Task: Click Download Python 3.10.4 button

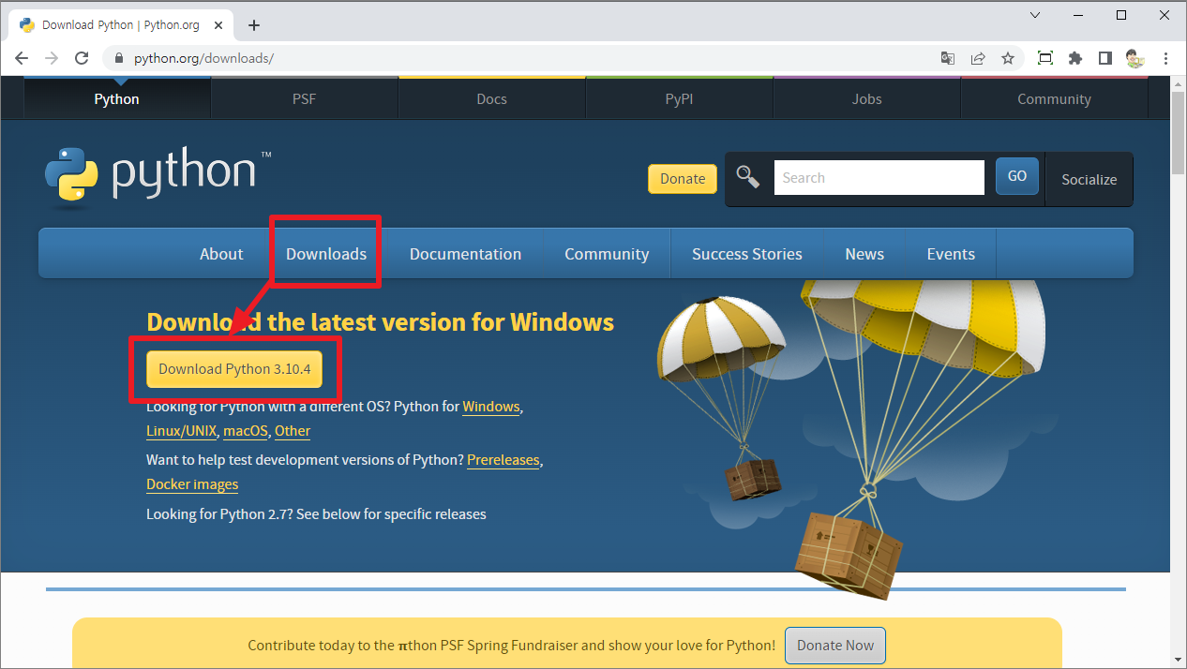Action: pyautogui.click(x=234, y=369)
